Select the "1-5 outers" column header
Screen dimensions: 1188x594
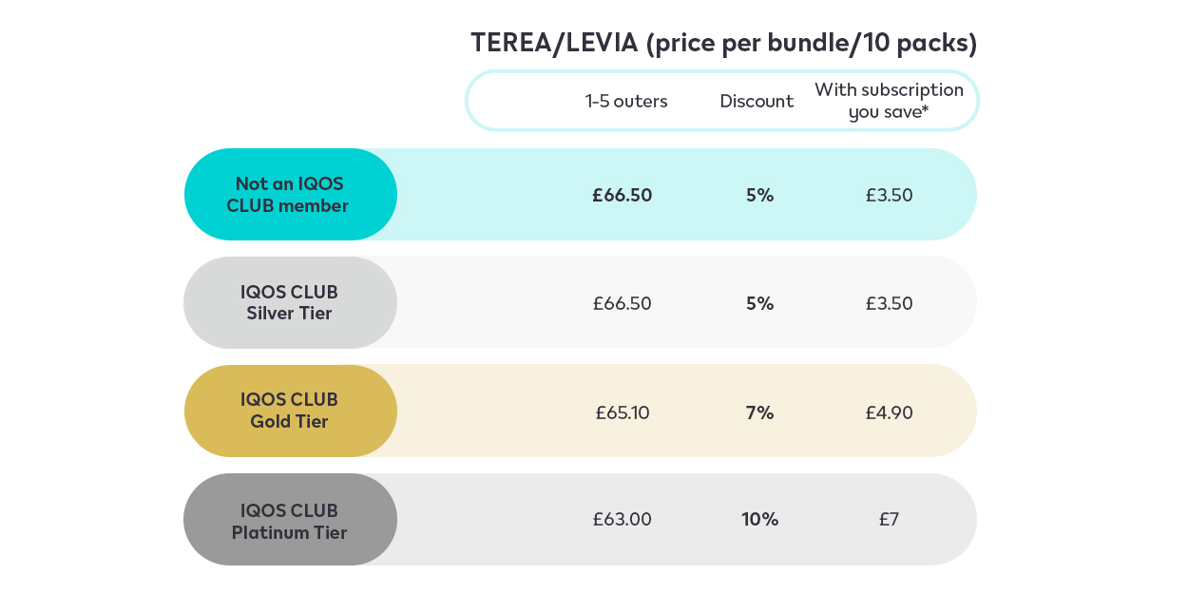coord(626,102)
